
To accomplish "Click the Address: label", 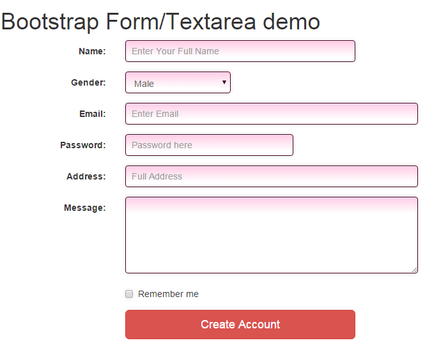I will 86,176.
